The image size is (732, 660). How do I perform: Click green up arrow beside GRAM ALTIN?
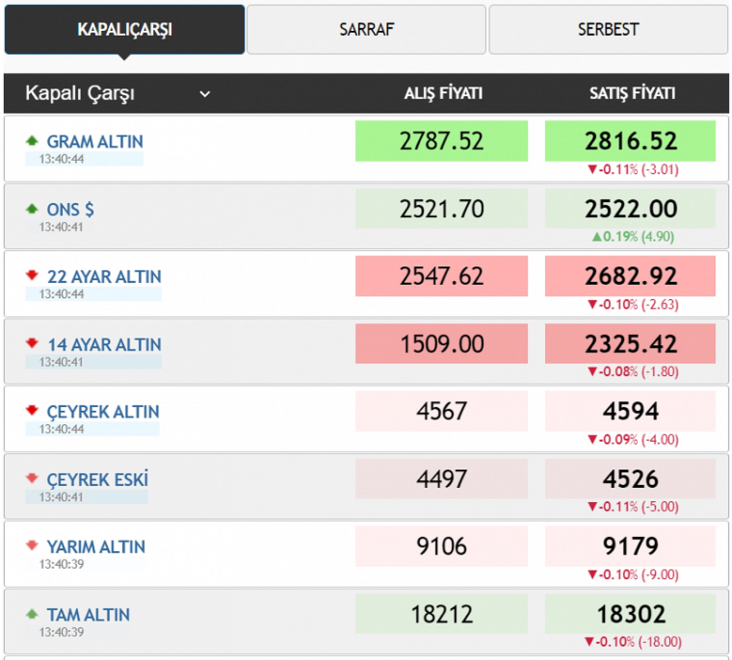[32, 141]
